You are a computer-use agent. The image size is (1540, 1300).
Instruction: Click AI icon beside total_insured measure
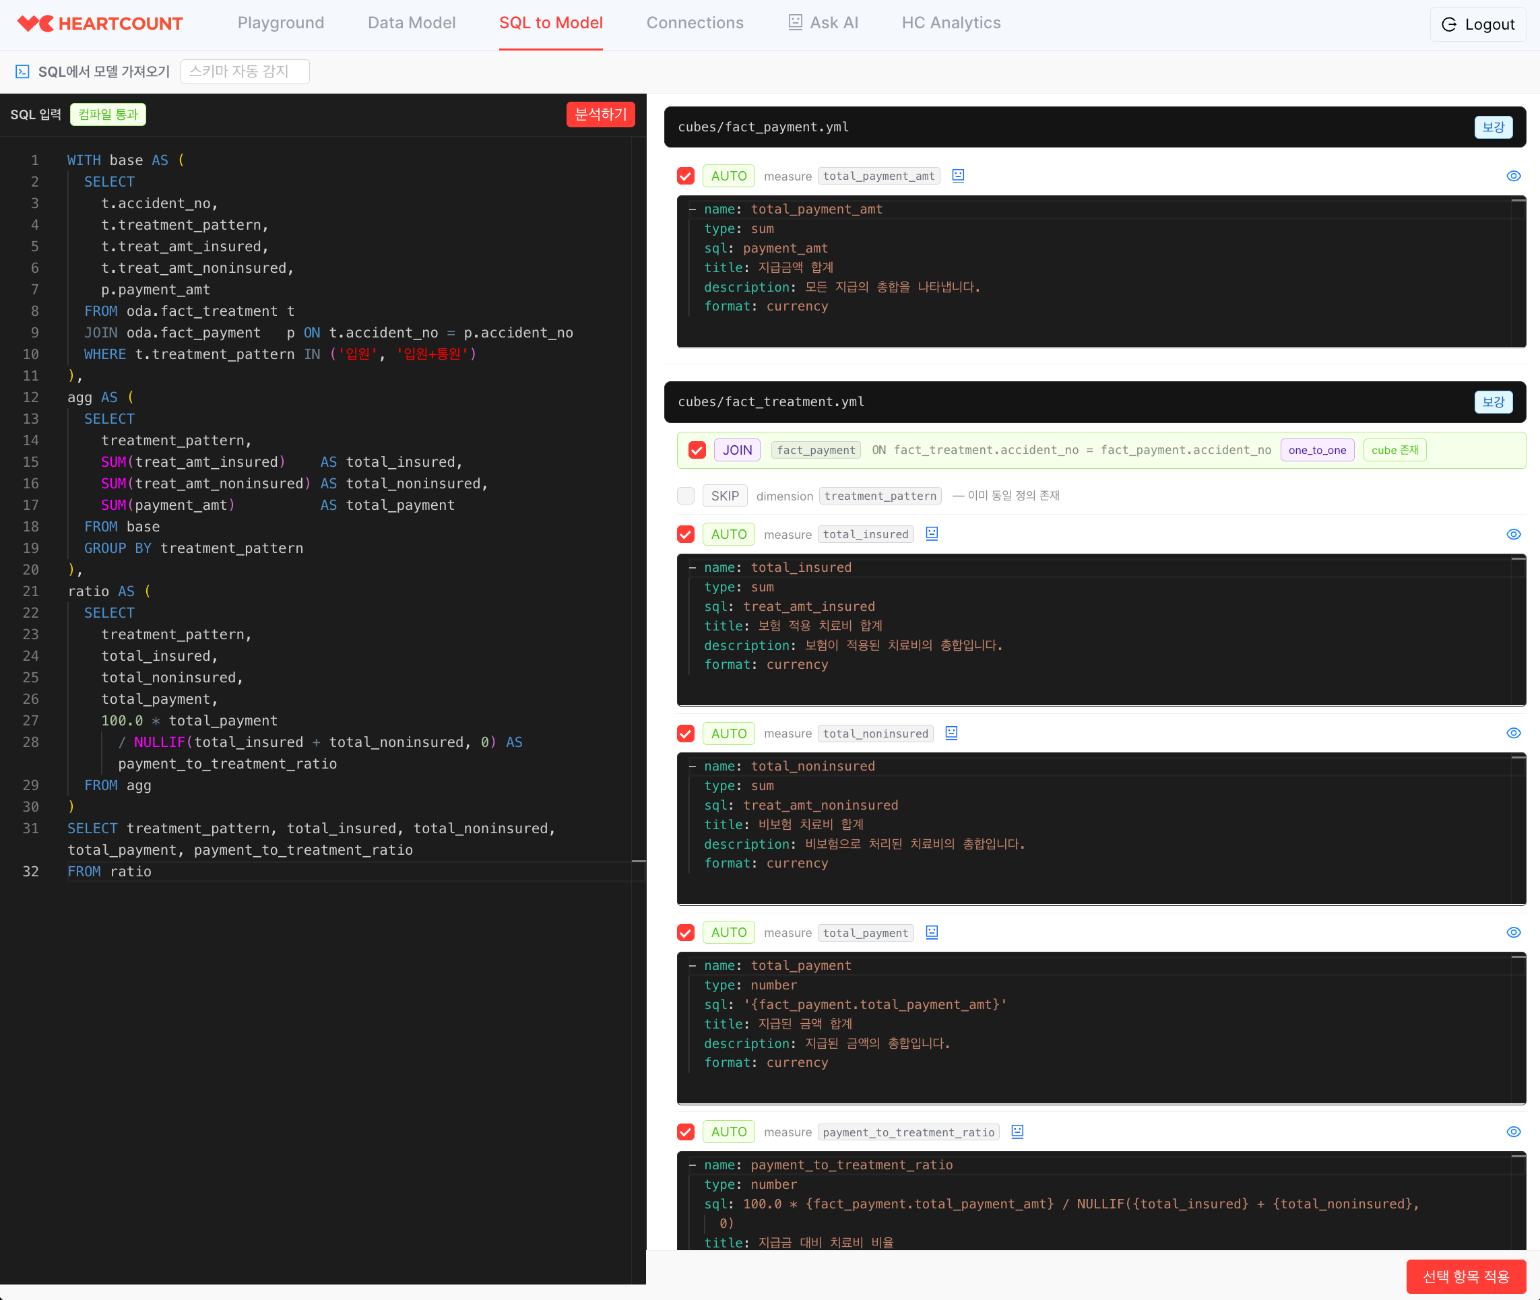tap(932, 533)
